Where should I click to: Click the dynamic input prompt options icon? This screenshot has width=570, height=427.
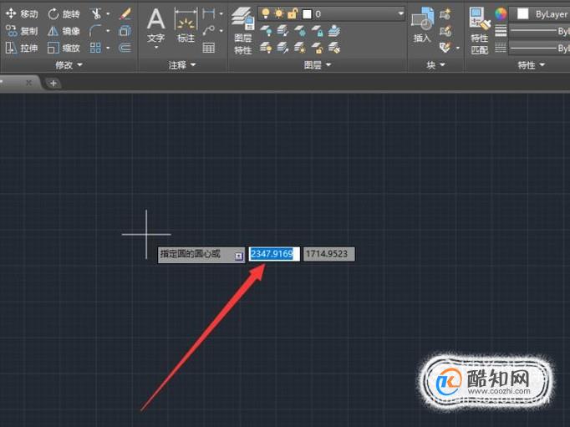coord(238,257)
